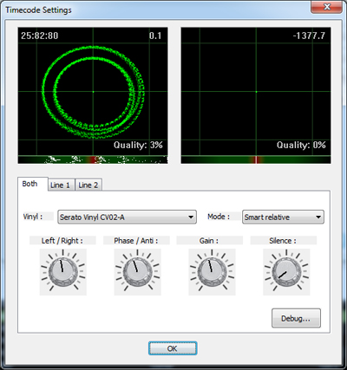
Task: Click the Left / Right balance knob
Action: tap(63, 272)
